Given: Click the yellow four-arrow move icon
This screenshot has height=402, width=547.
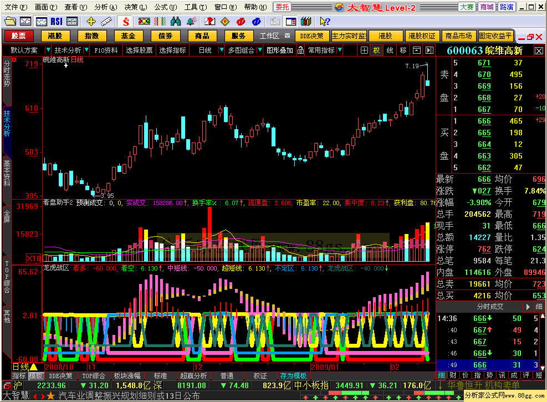Looking at the screenshot, I should point(91,22).
